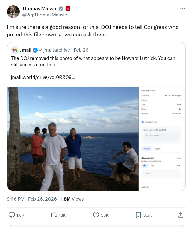192x227 pixels.
Task: Click the repost icon
Action: point(54,215)
